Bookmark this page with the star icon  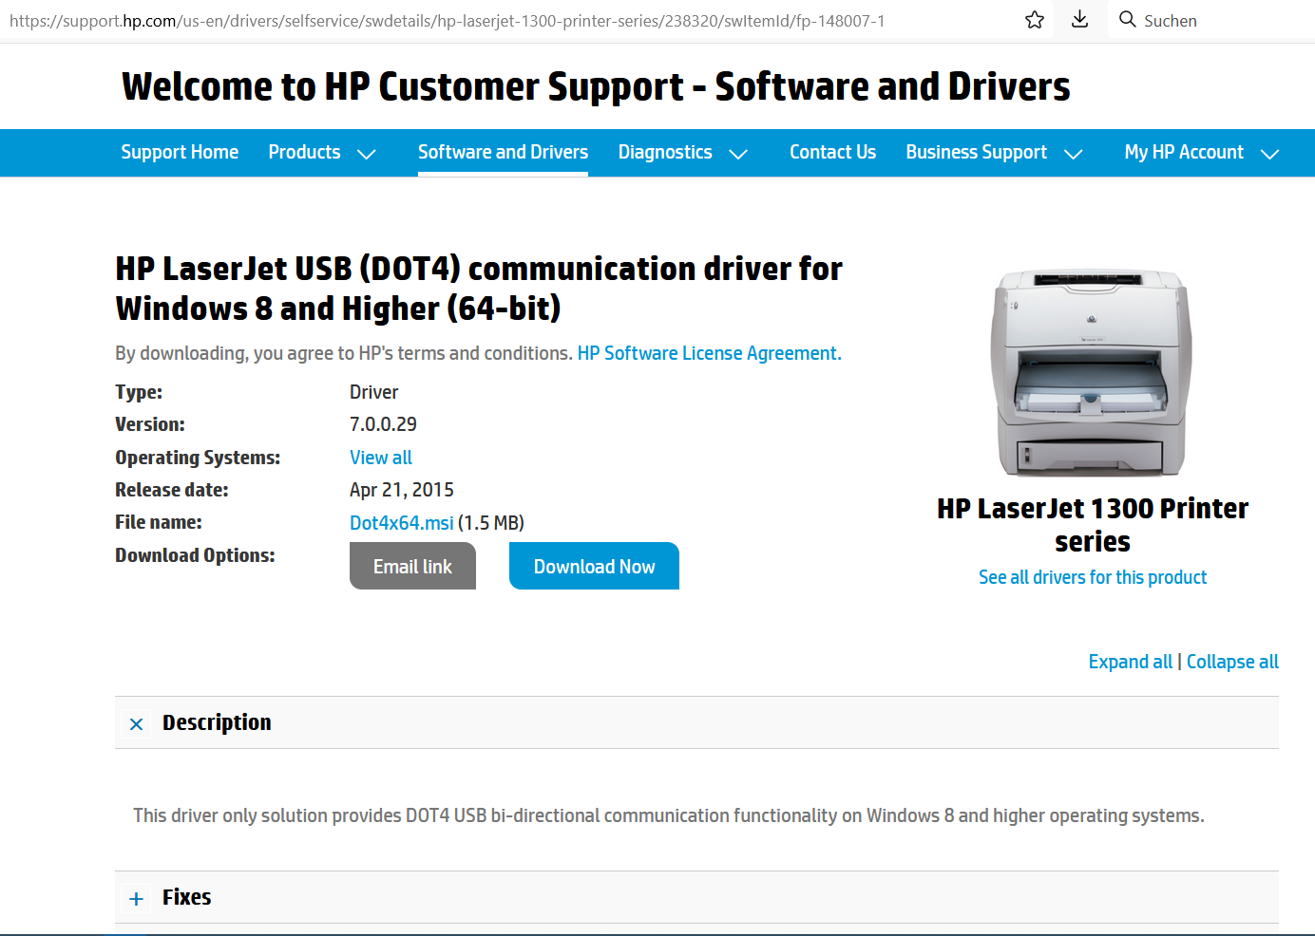coord(1035,20)
